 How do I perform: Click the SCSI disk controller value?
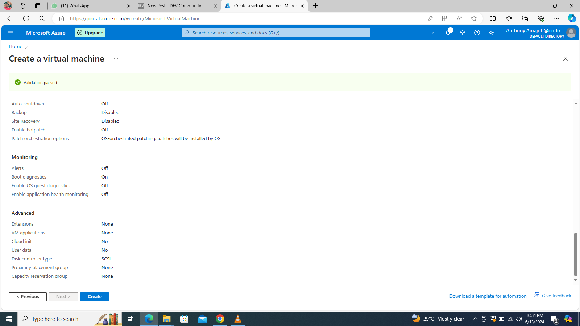tap(106, 259)
